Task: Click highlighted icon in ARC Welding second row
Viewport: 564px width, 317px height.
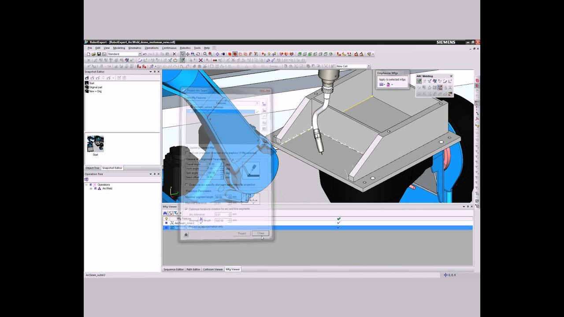Action: [x=440, y=88]
